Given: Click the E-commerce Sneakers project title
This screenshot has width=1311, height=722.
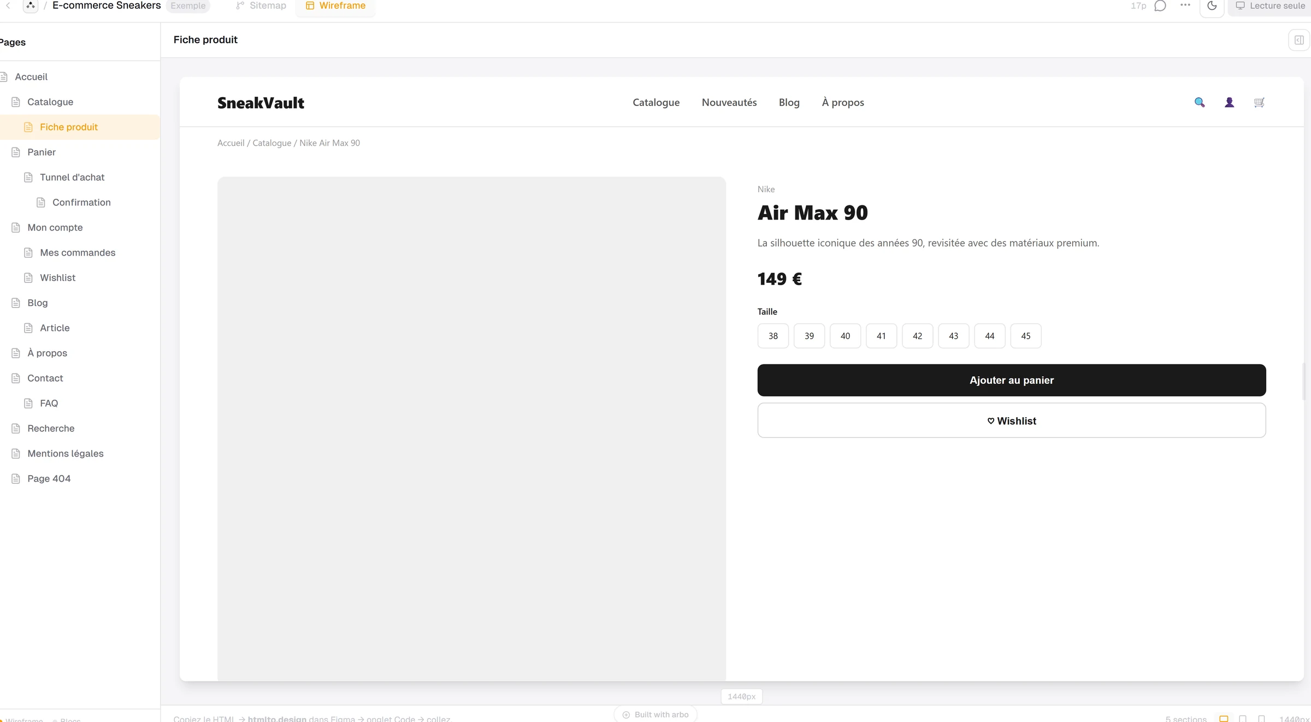Looking at the screenshot, I should click(107, 5).
